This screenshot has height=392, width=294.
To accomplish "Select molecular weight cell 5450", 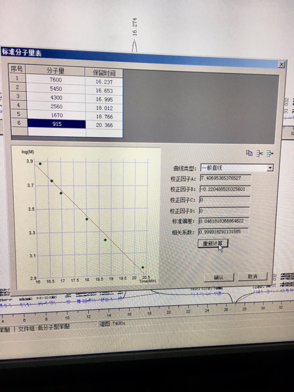I will point(56,89).
